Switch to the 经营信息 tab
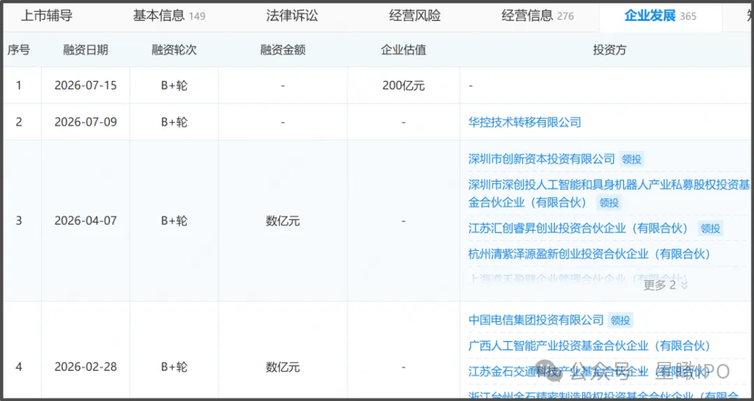The height and width of the screenshot is (401, 754). click(538, 16)
